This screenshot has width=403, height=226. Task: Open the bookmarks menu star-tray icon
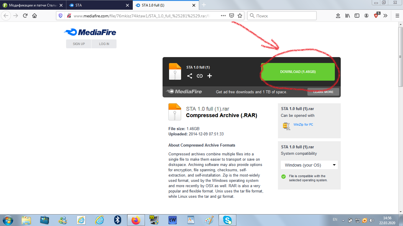pos(338,16)
